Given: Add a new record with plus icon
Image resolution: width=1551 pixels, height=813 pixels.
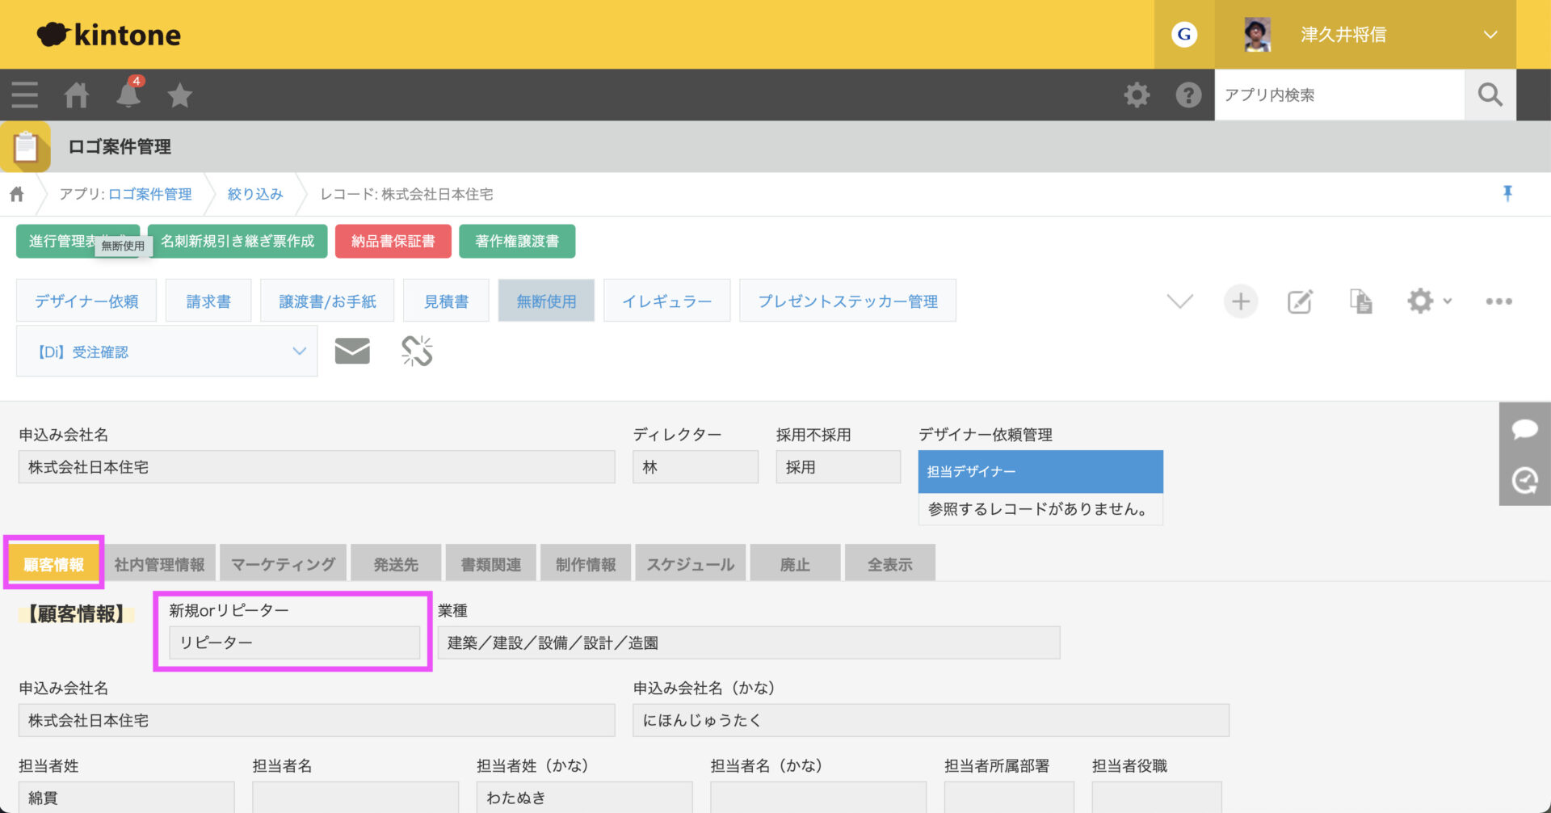Looking at the screenshot, I should click(x=1241, y=301).
